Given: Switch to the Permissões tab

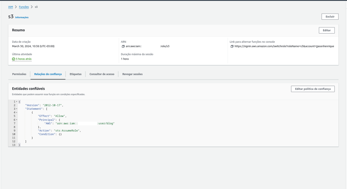Looking at the screenshot, I should [19, 74].
